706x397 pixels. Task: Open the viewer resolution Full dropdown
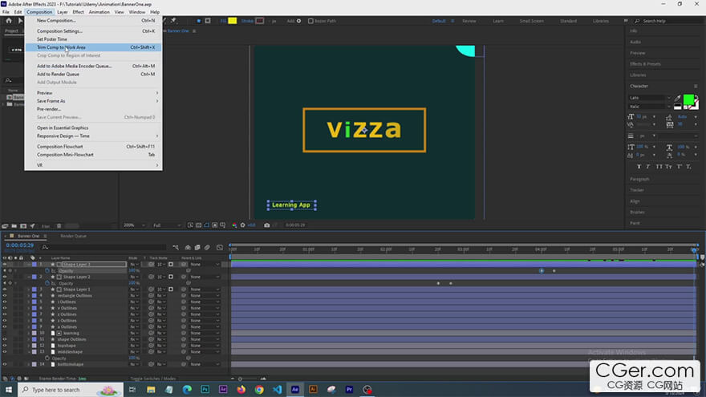pyautogui.click(x=167, y=225)
